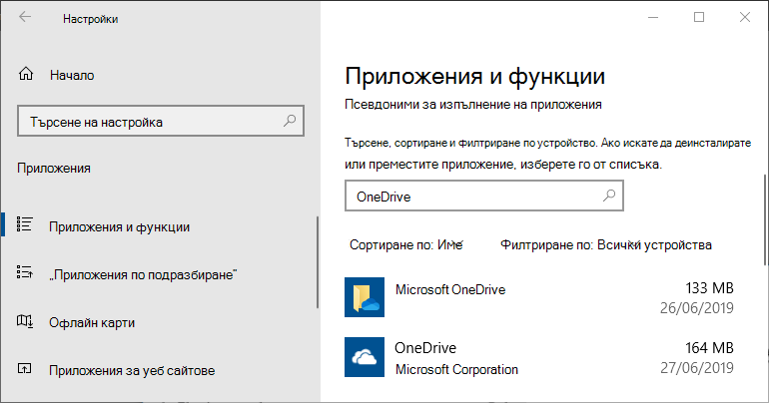Click the sidebar vertical scrollbar
The width and height of the screenshot is (769, 403).
[x=318, y=262]
